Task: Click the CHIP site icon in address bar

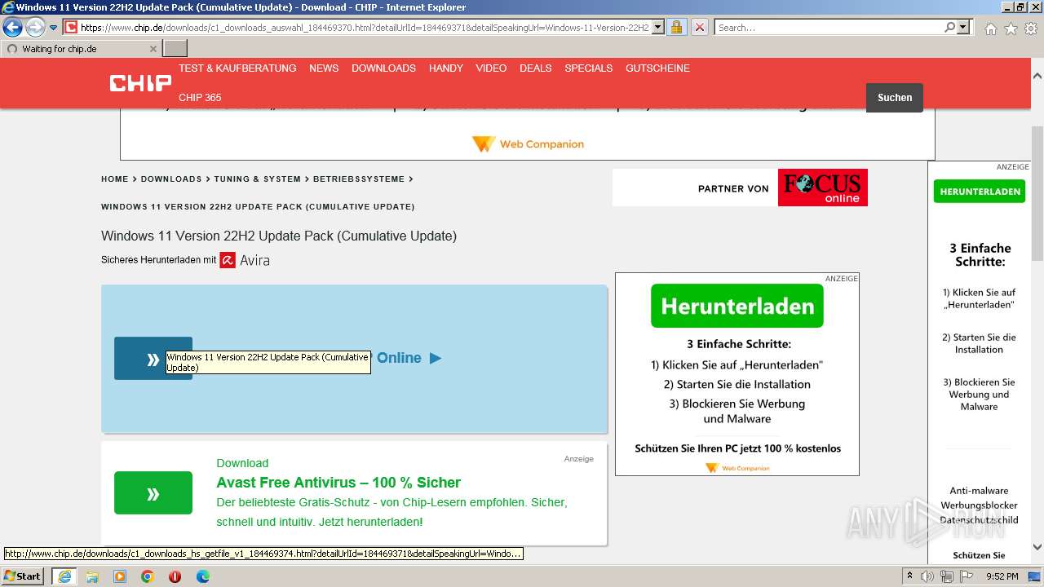Action: 71,28
